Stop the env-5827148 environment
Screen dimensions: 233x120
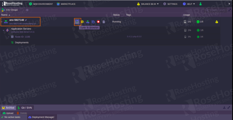(x=98, y=22)
